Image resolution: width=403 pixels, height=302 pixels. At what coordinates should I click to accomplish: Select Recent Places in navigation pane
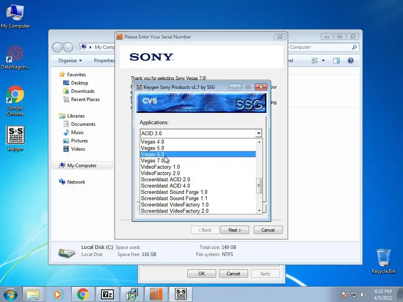(85, 99)
